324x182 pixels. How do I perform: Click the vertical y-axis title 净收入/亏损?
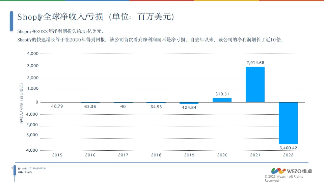pyautogui.click(x=22, y=103)
